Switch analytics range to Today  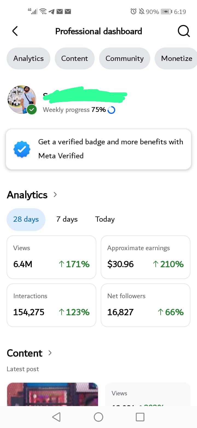pos(105,219)
